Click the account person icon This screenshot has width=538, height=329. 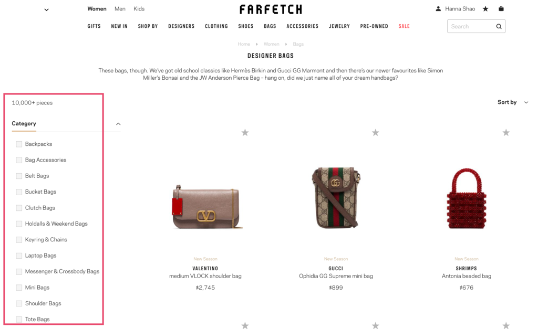[438, 8]
